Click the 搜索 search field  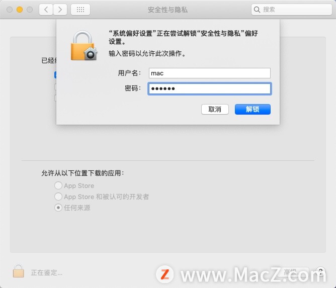(291, 10)
